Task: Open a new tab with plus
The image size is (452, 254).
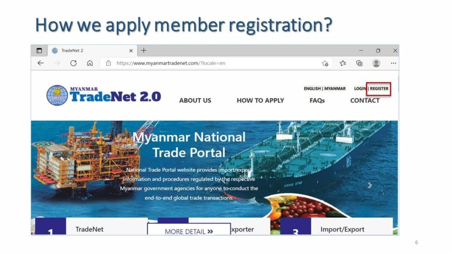Action: click(x=143, y=51)
